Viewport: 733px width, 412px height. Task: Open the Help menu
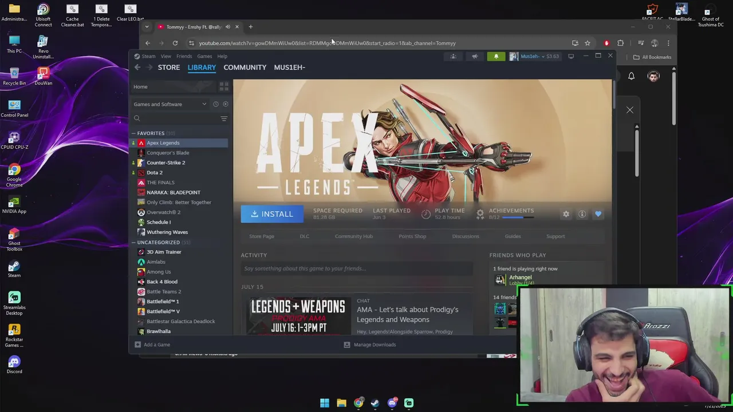tap(222, 56)
